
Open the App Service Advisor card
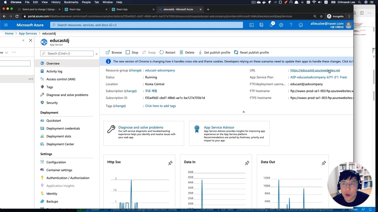click(229, 133)
